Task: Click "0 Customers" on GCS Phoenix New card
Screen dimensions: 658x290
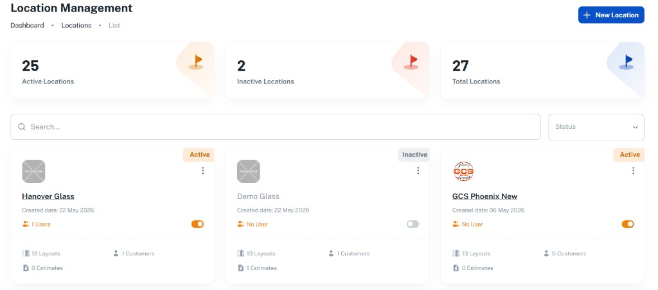Action: [x=569, y=253]
